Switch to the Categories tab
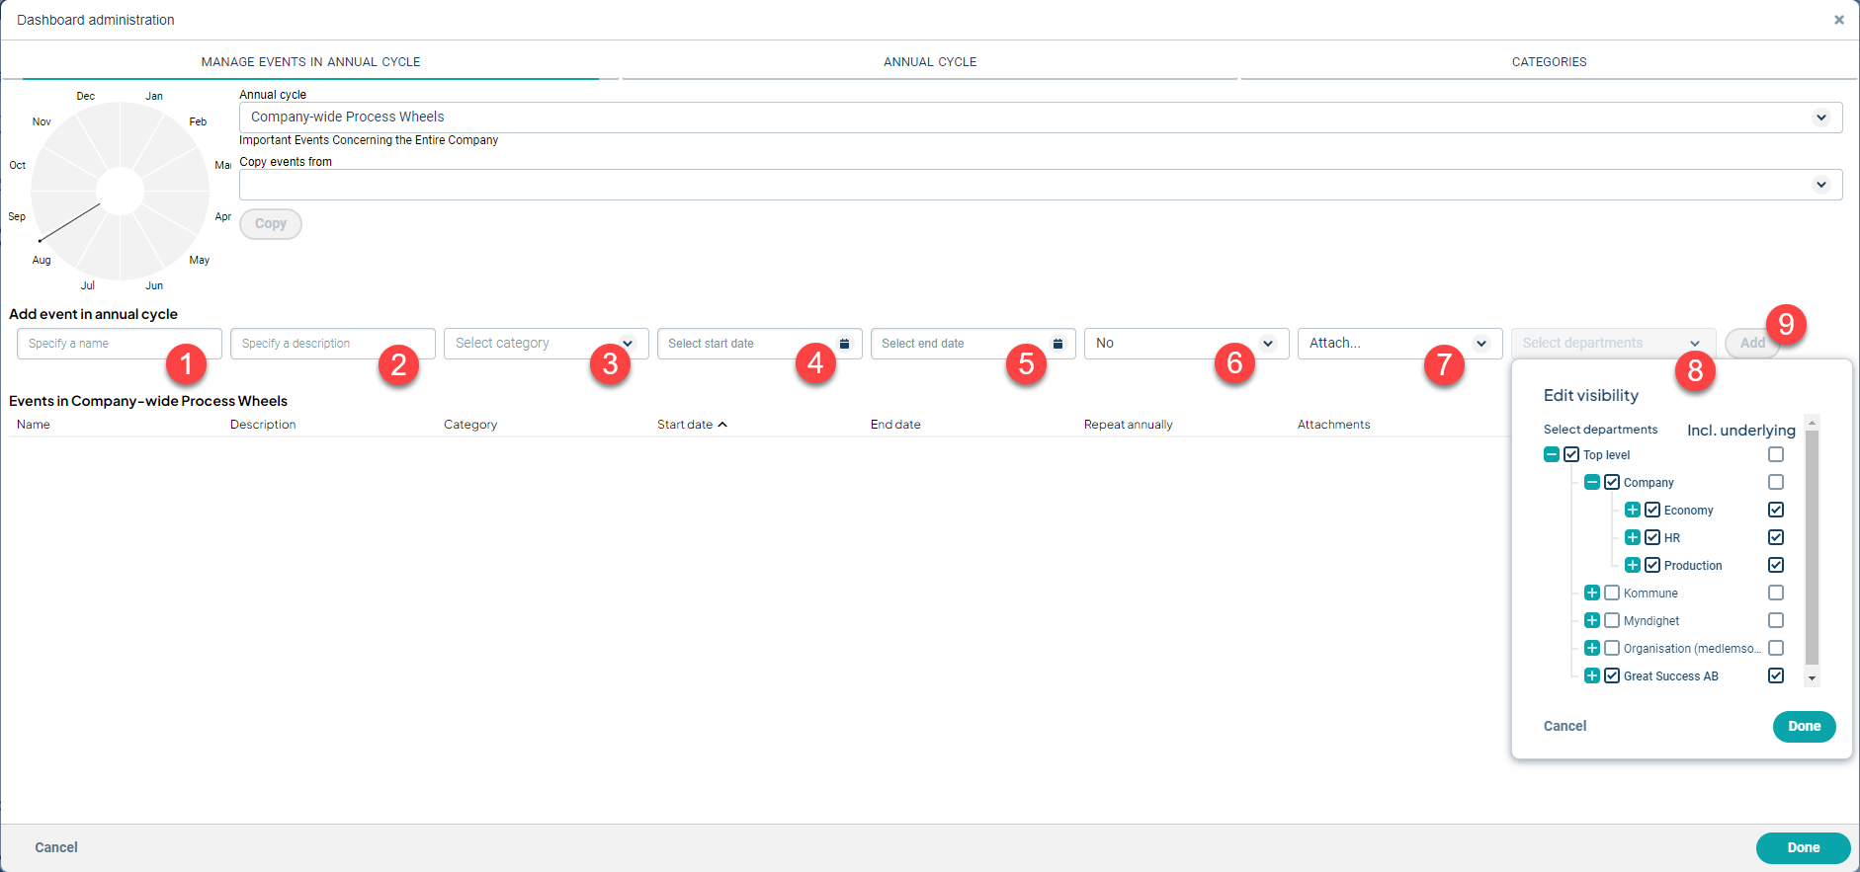Image resolution: width=1860 pixels, height=872 pixels. click(1549, 62)
